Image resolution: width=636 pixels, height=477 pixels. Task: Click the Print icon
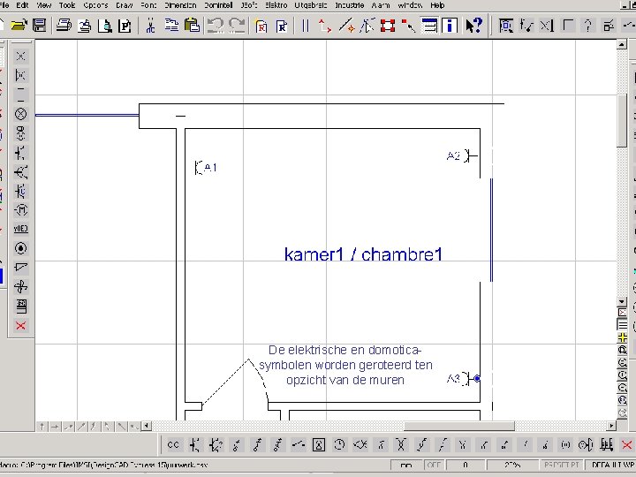pyautogui.click(x=64, y=26)
